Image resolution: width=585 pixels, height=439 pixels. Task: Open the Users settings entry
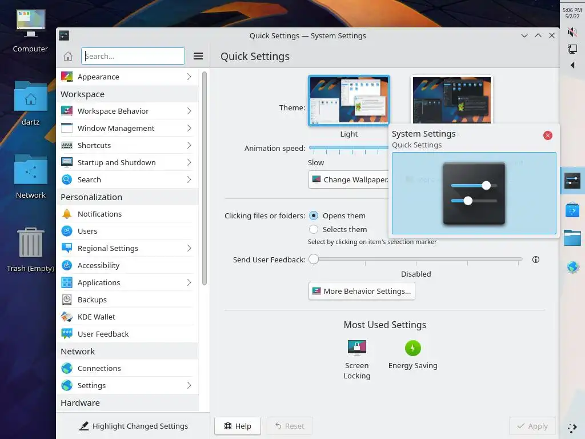(x=127, y=231)
